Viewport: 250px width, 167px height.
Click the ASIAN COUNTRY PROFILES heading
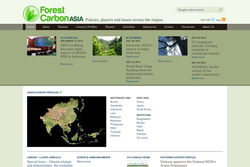click(x=43, y=92)
